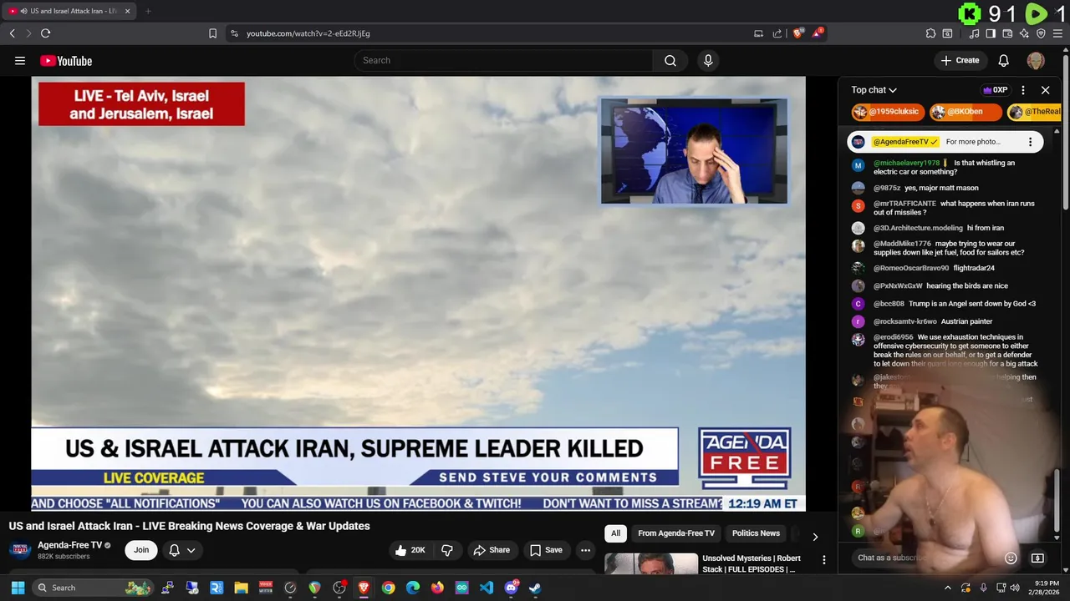Select the All filter chip
Image resolution: width=1070 pixels, height=601 pixels.
[615, 533]
